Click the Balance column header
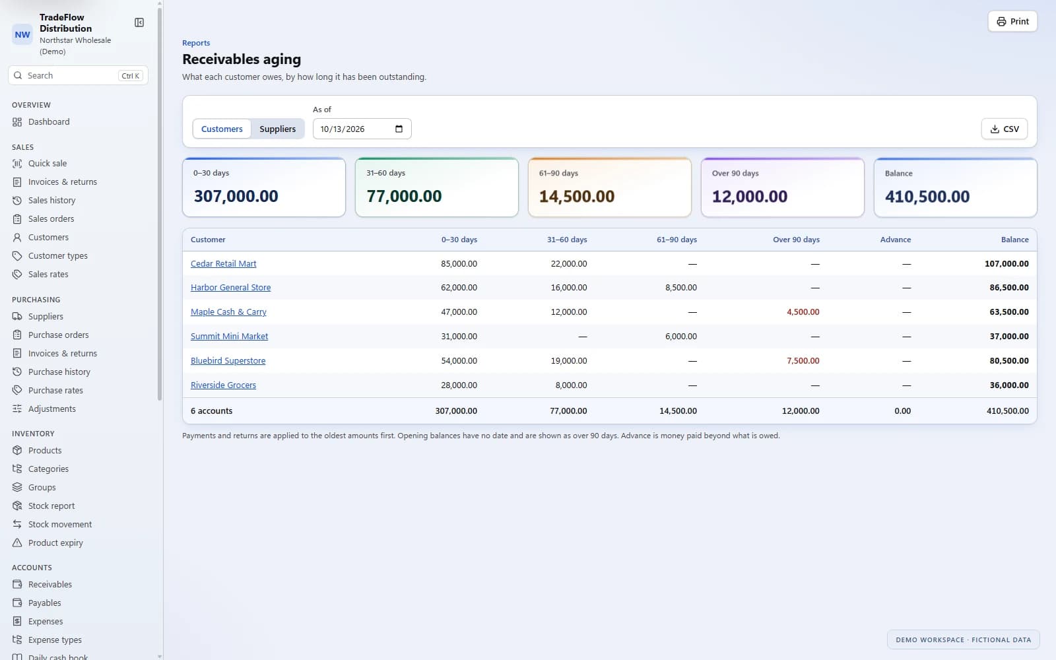 click(1014, 240)
